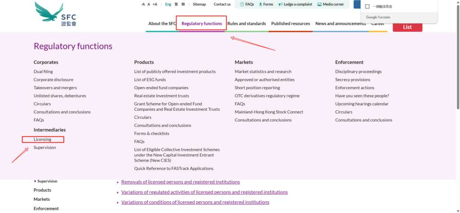Open Enforcement in the left sidebar
Viewport: 460px width, 213px height.
point(46,209)
